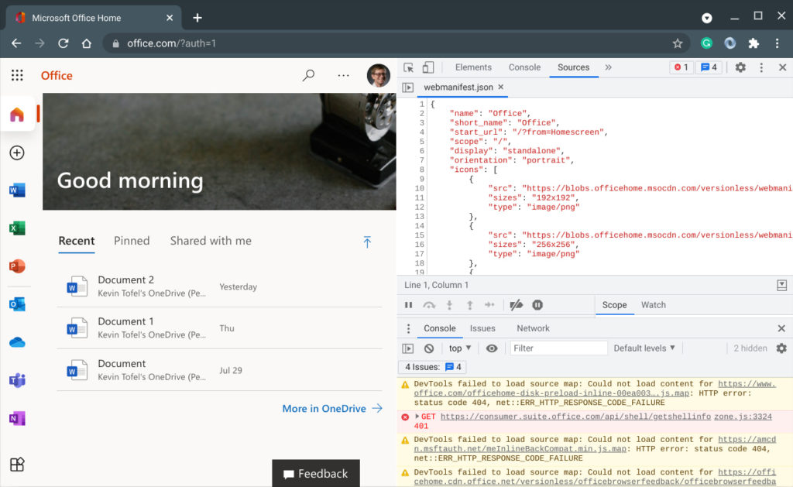Image resolution: width=793 pixels, height=487 pixels.
Task: Follow the More in OneDrive link
Action: pos(332,409)
